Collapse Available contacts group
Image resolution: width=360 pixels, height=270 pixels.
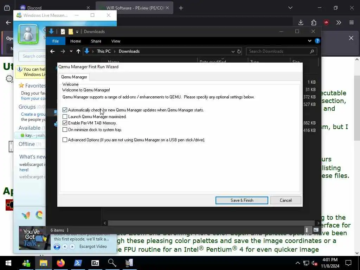coord(30,128)
